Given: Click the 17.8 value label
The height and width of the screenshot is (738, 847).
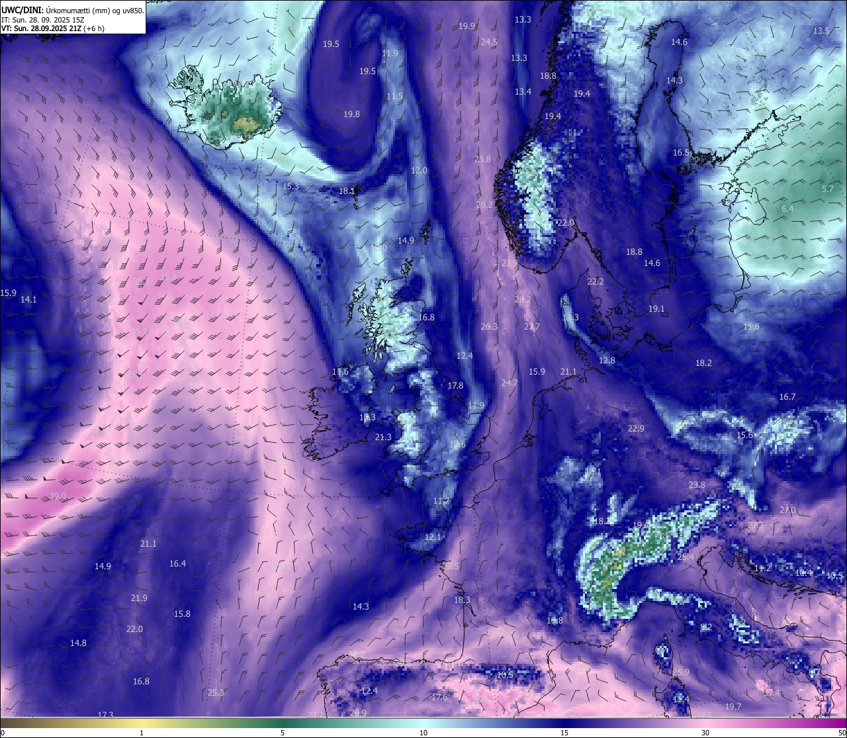Looking at the screenshot, I should coord(455,385).
